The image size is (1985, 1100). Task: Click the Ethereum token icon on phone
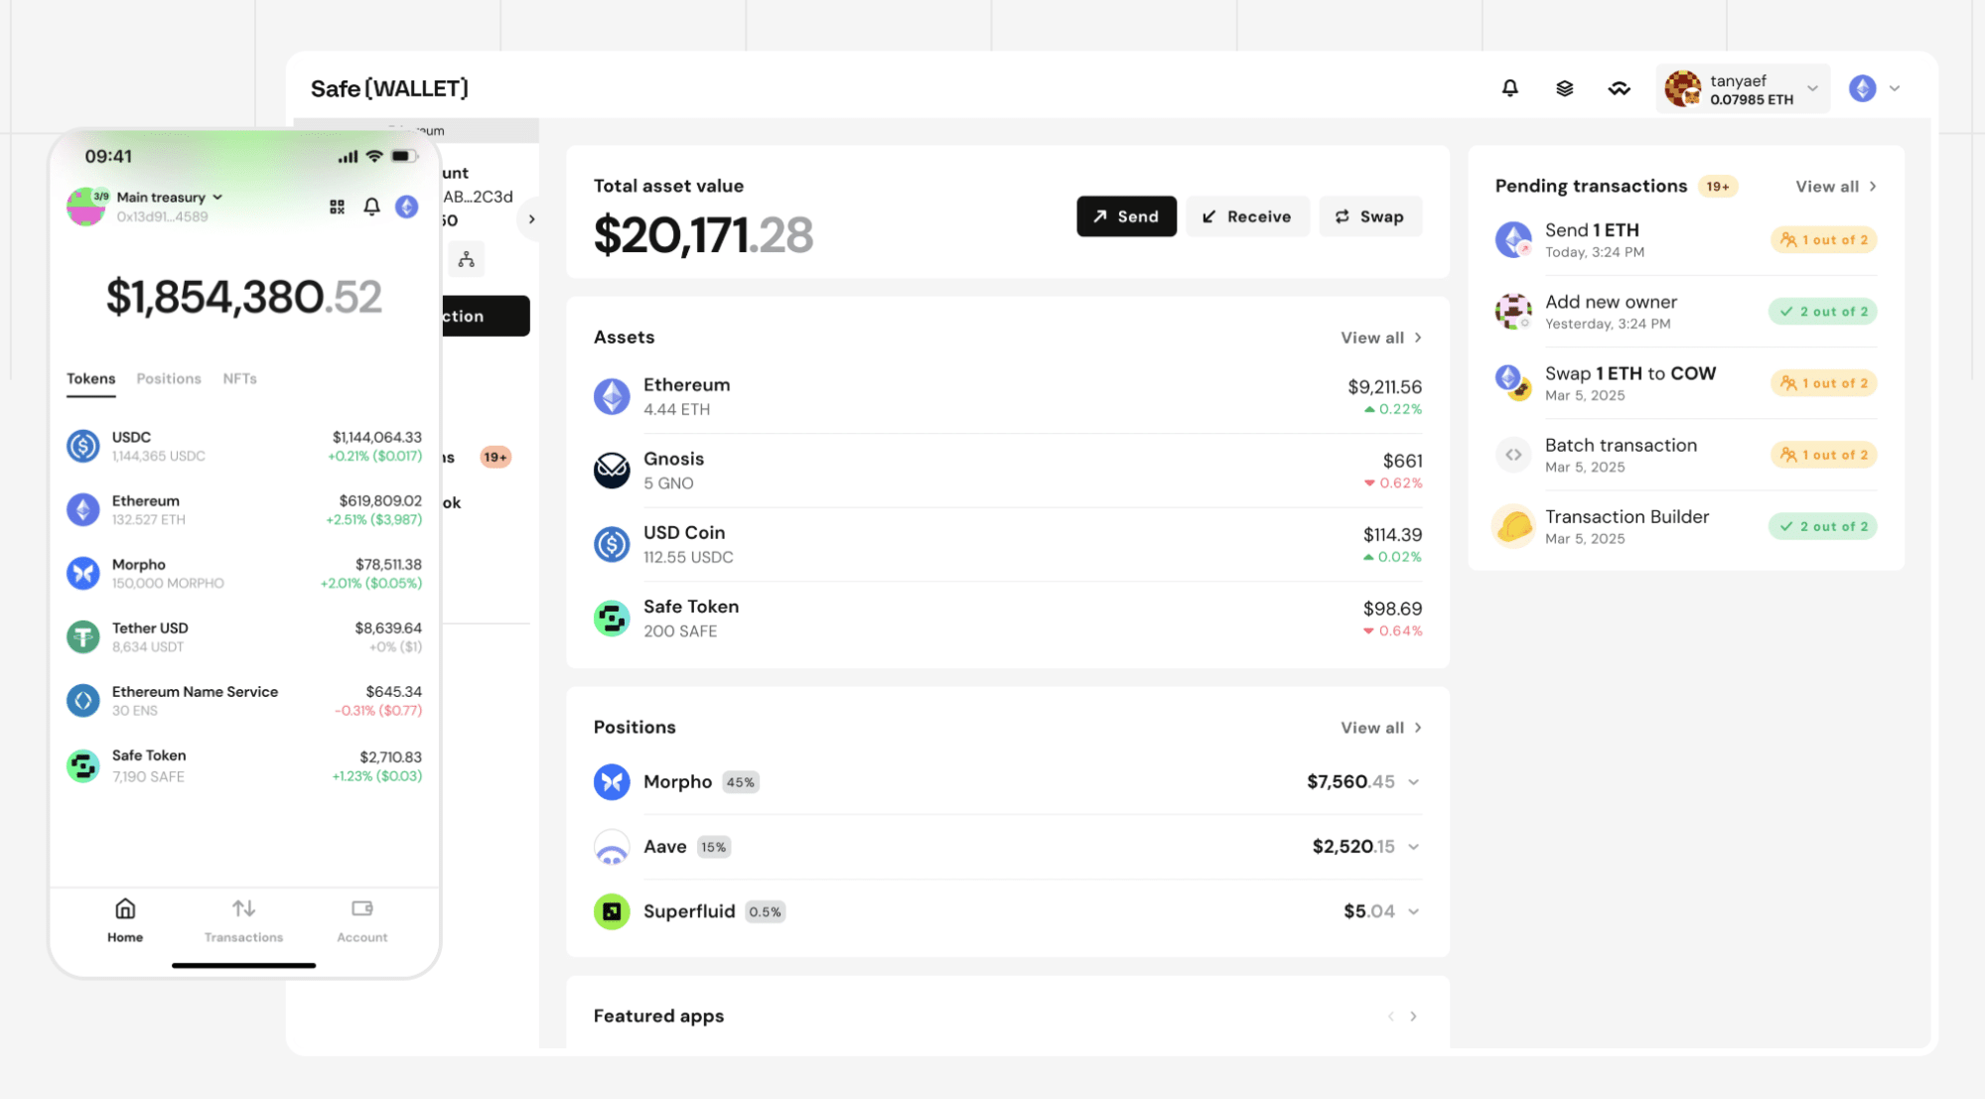(x=83, y=510)
